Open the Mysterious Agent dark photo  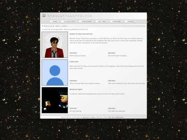point(55,100)
